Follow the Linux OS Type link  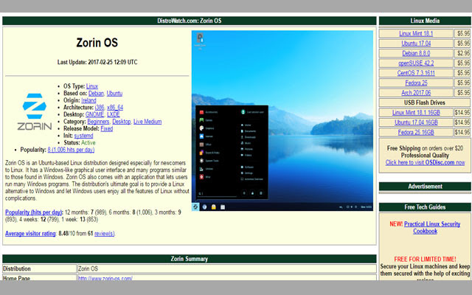pos(91,86)
